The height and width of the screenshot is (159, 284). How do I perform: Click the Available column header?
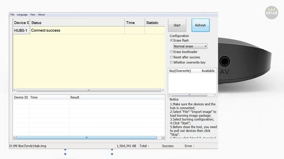point(208,71)
